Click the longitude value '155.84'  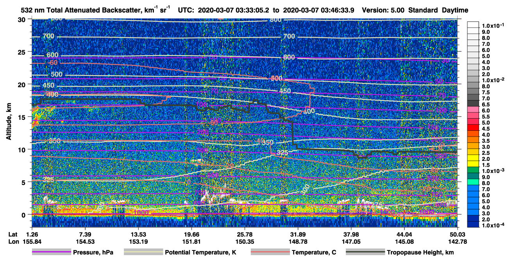click(x=32, y=241)
